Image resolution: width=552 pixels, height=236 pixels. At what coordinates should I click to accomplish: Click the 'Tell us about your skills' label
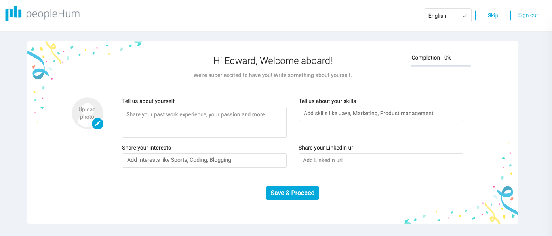[x=327, y=101]
